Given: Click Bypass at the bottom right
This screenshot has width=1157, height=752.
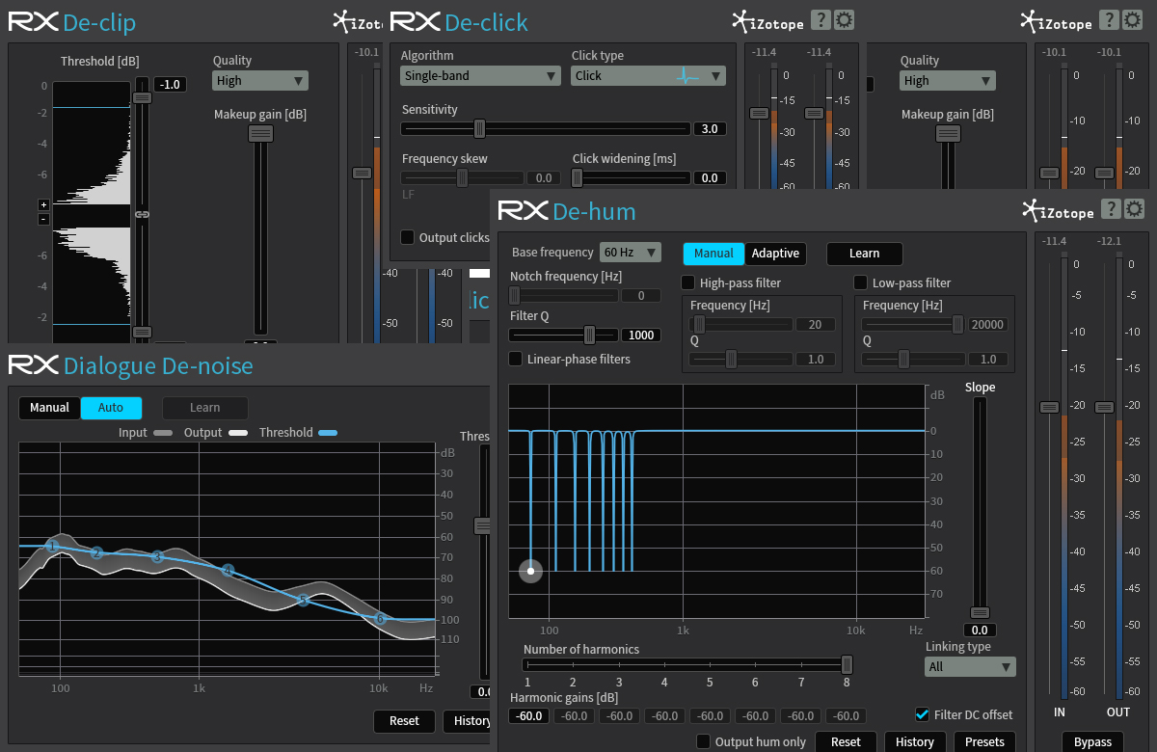Looking at the screenshot, I should coord(1090,741).
